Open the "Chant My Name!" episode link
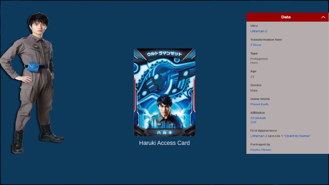The image size is (329, 185). pos(297,136)
